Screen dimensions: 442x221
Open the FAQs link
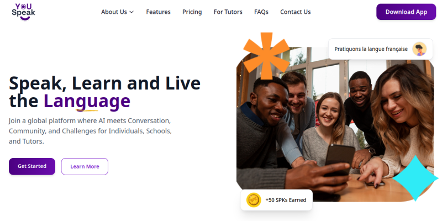[x=261, y=12]
